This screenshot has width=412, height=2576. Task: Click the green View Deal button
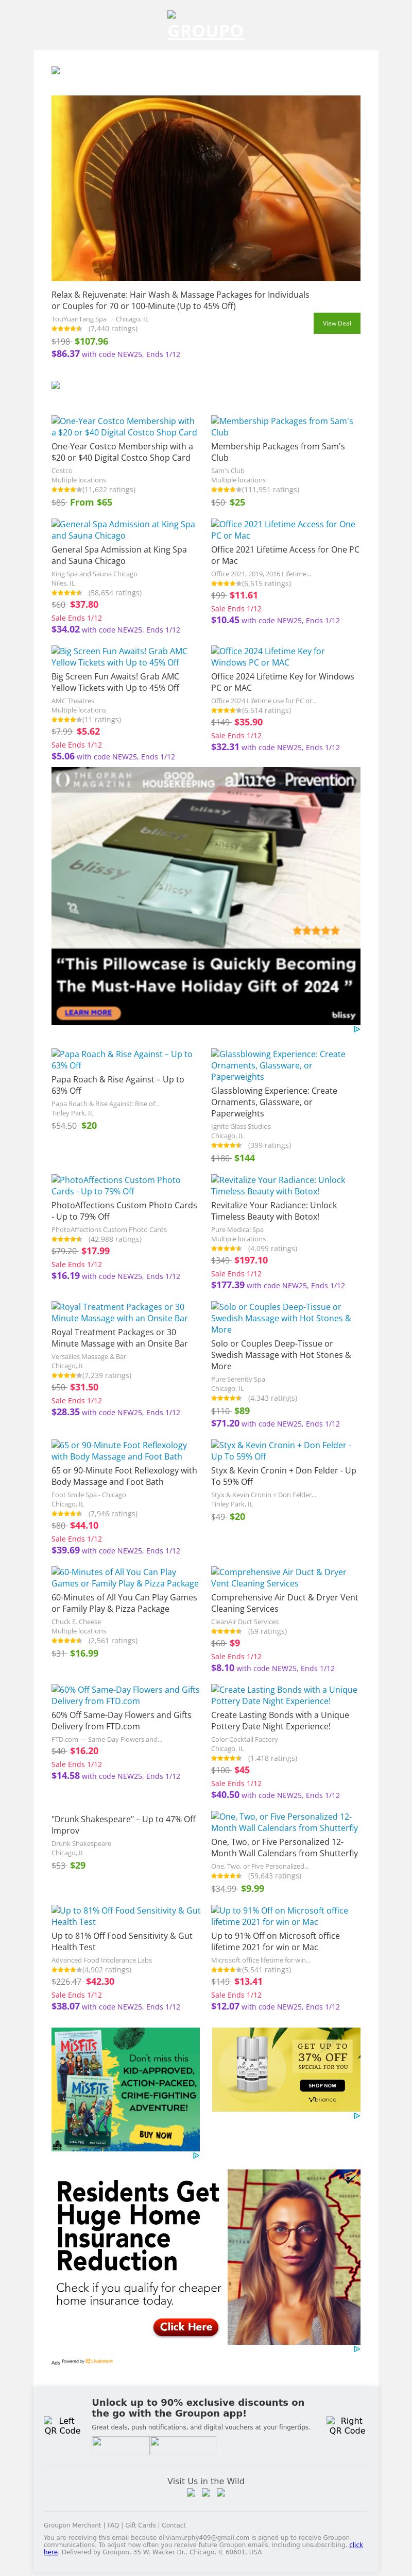pyautogui.click(x=336, y=323)
